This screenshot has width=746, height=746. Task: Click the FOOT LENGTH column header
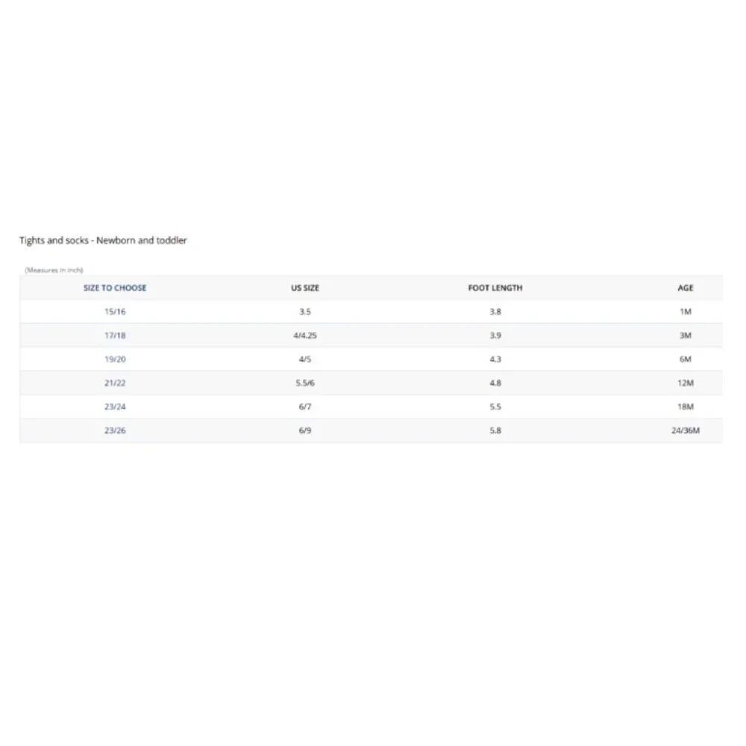point(495,288)
